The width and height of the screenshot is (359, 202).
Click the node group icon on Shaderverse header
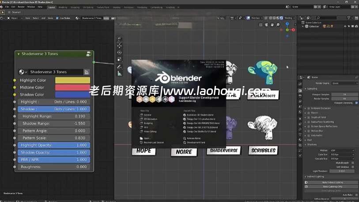(89, 54)
